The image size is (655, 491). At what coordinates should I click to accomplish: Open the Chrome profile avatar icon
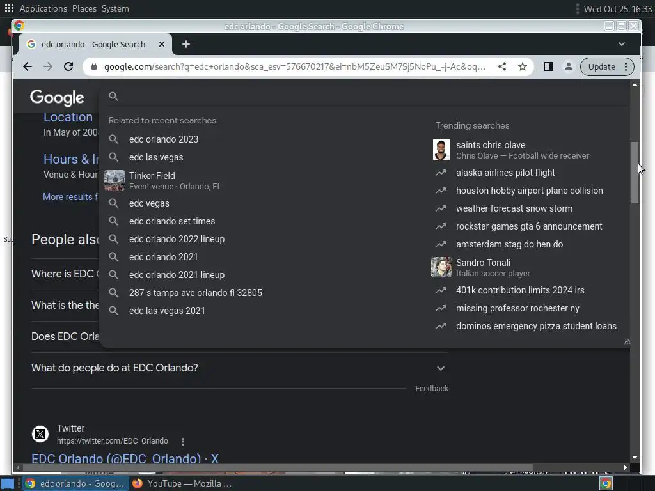tap(569, 66)
